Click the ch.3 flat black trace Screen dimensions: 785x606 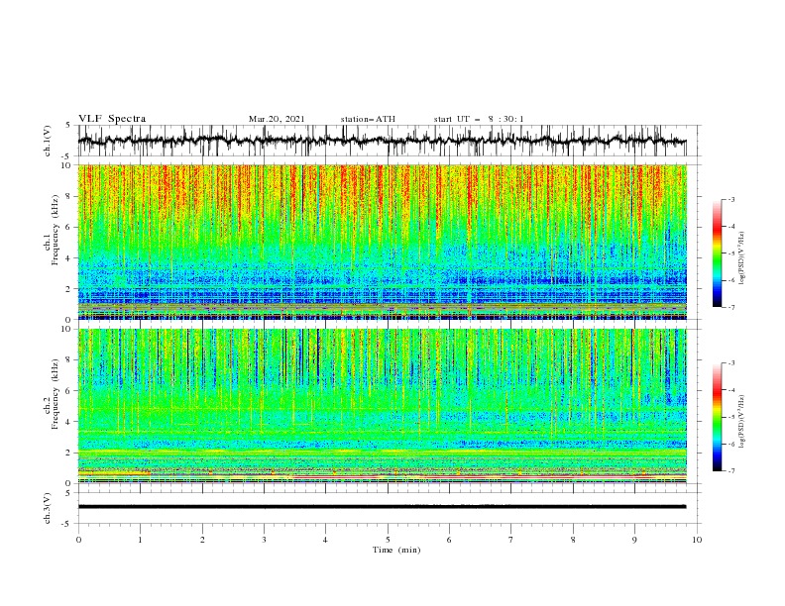382,507
